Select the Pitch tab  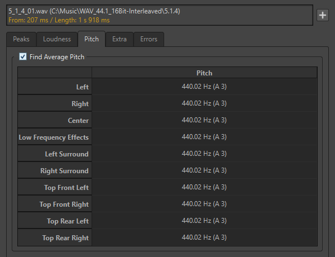92,39
